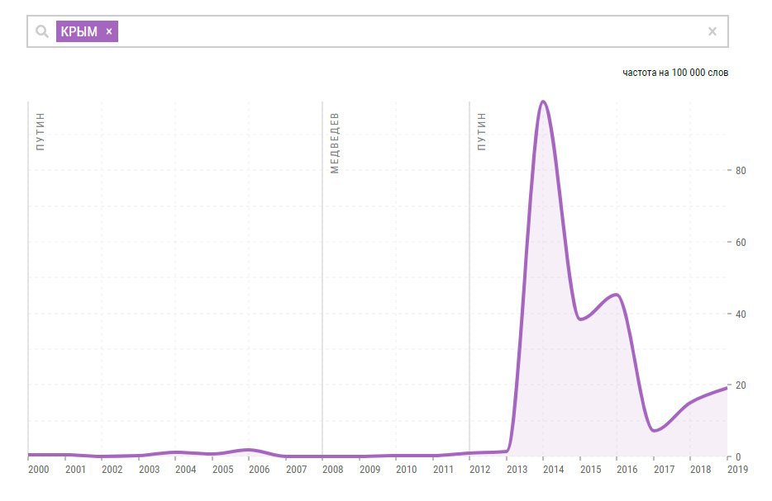Click the year label 2003
The width and height of the screenshot is (772, 501).
click(x=149, y=470)
